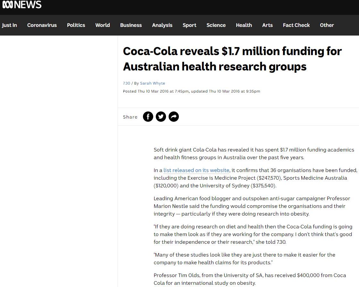Click the 'Posted Thu 10 Mar 2016' timestamp
This screenshot has height=287, width=359.
click(x=156, y=91)
